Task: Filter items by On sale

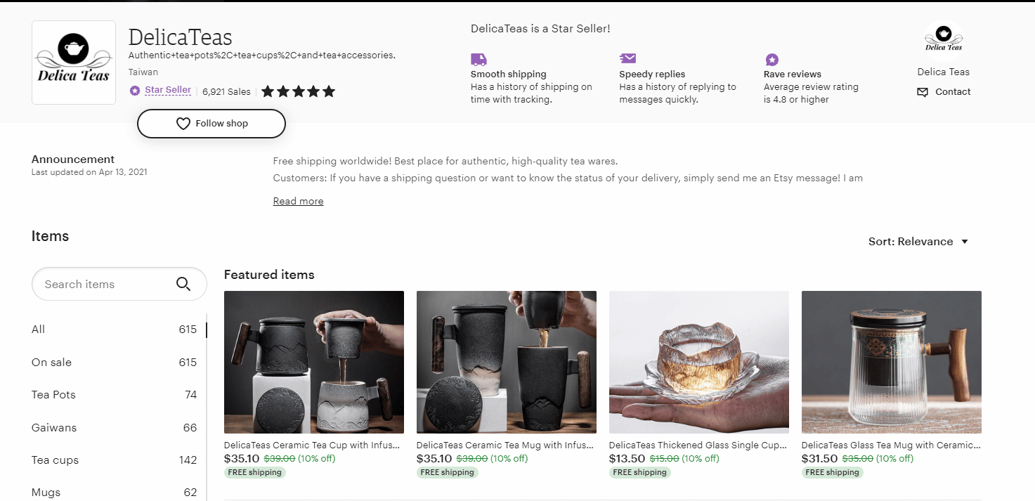Action: click(x=114, y=363)
